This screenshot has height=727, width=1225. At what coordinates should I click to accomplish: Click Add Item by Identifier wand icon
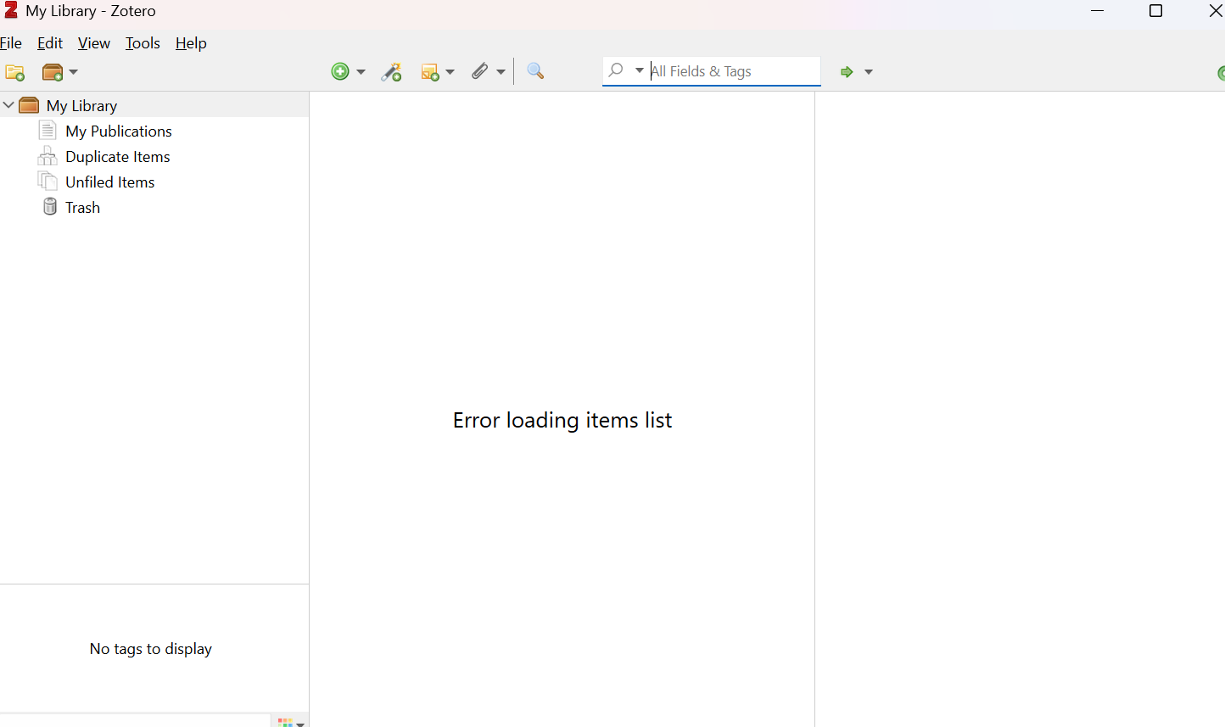click(x=391, y=72)
